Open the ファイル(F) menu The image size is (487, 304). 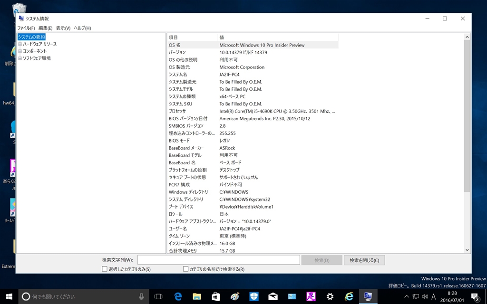click(x=26, y=28)
